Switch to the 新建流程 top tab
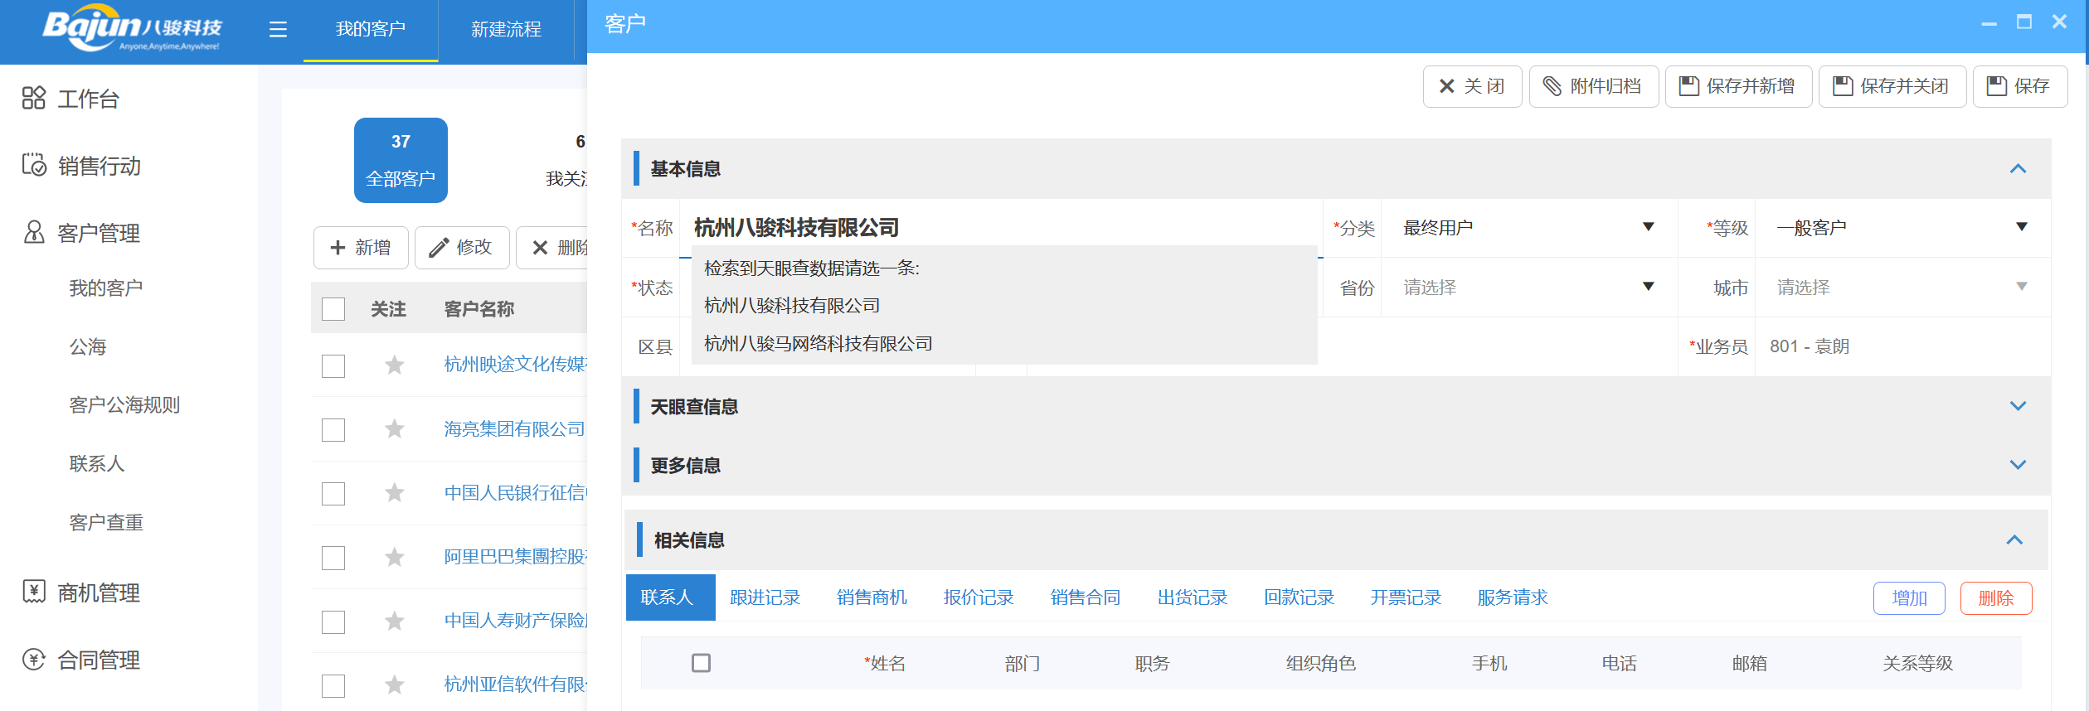2089x711 pixels. click(506, 30)
